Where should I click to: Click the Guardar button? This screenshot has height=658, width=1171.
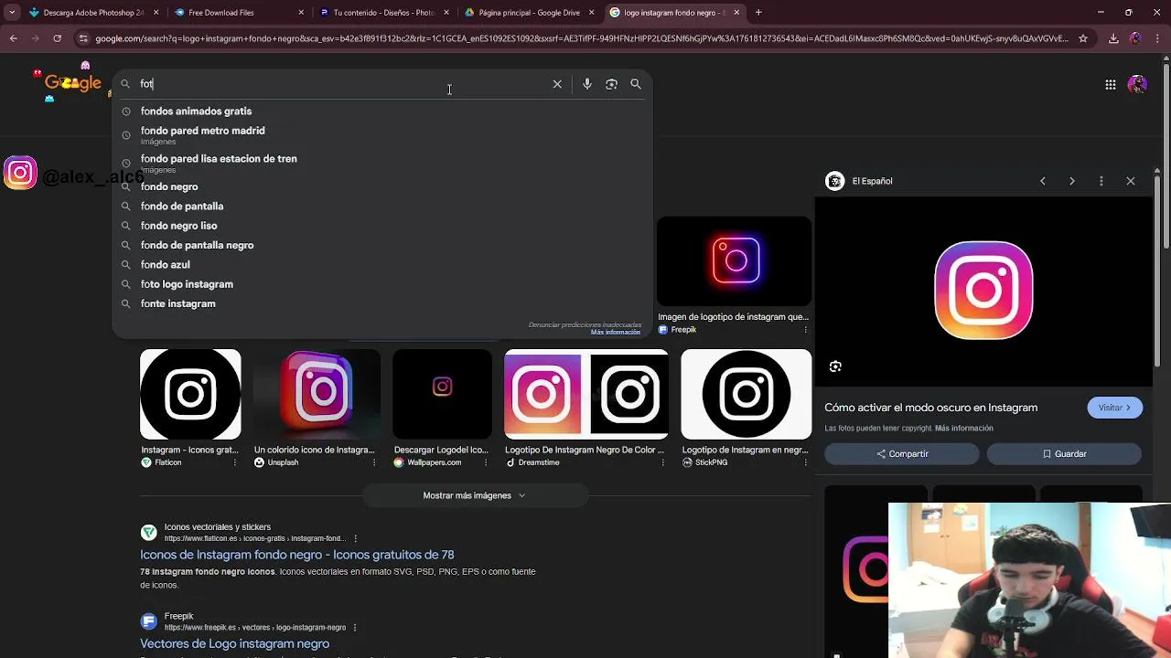[1064, 454]
